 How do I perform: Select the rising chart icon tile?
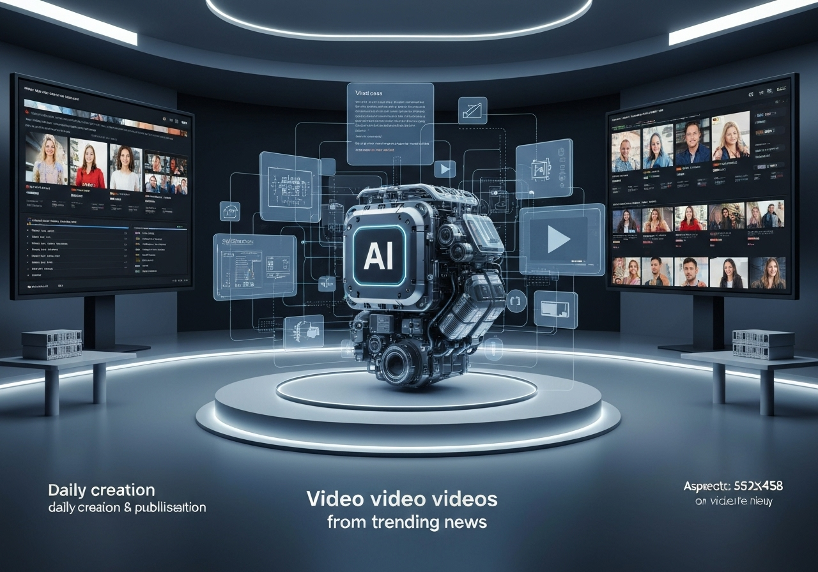pyautogui.click(x=473, y=110)
